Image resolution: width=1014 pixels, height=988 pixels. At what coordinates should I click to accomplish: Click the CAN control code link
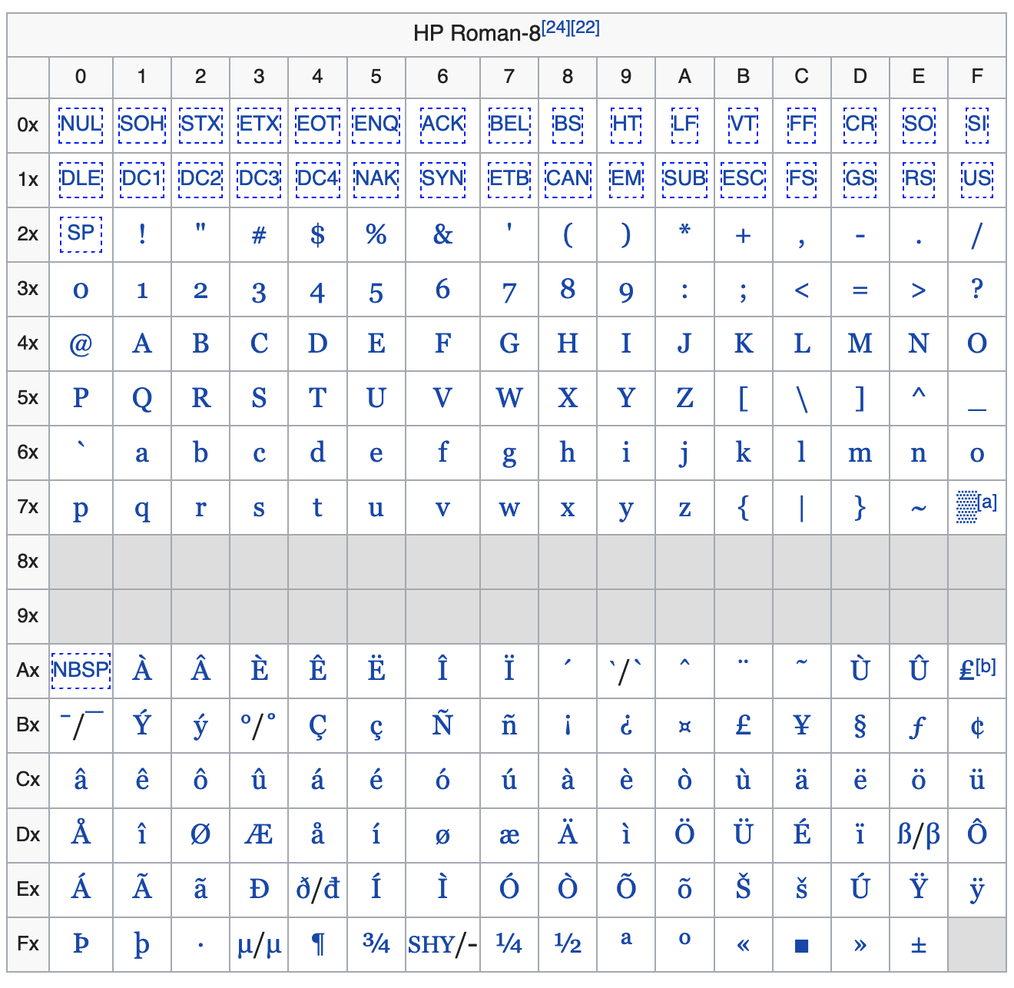pos(568,178)
